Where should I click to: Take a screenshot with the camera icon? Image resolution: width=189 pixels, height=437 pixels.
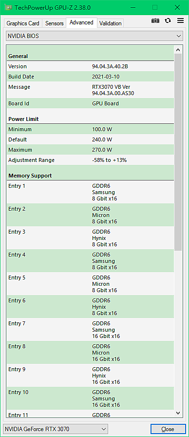[155, 21]
